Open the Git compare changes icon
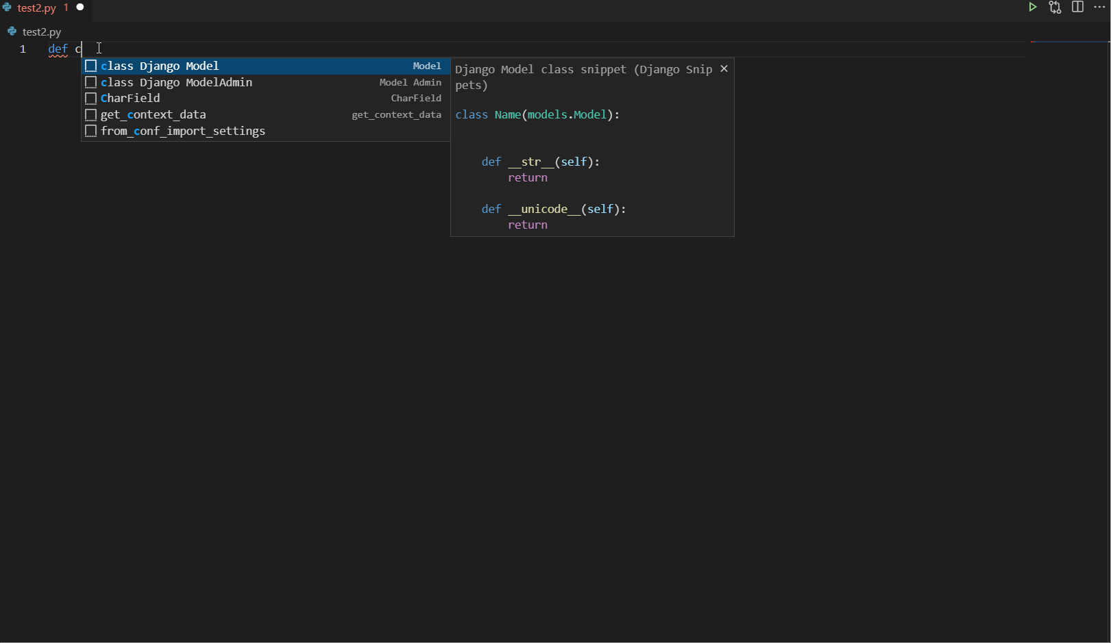Screen dimensions: 1111x643 pyautogui.click(x=1055, y=8)
